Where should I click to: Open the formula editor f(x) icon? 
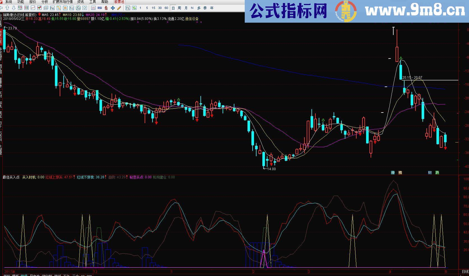pyautogui.click(x=78, y=8)
